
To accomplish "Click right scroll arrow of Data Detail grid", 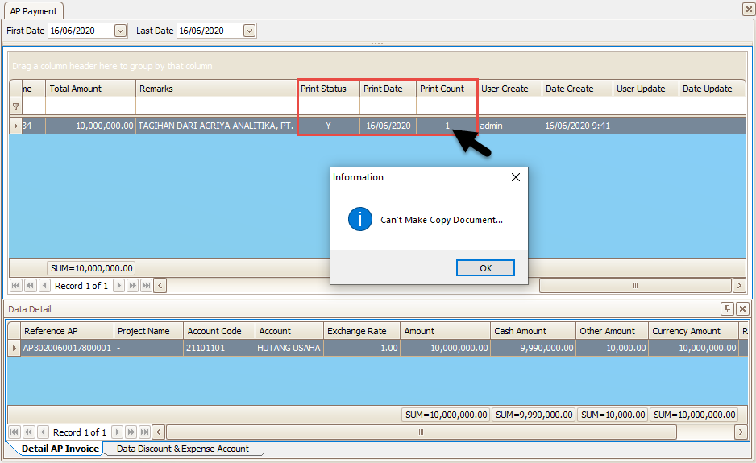I will [x=741, y=432].
